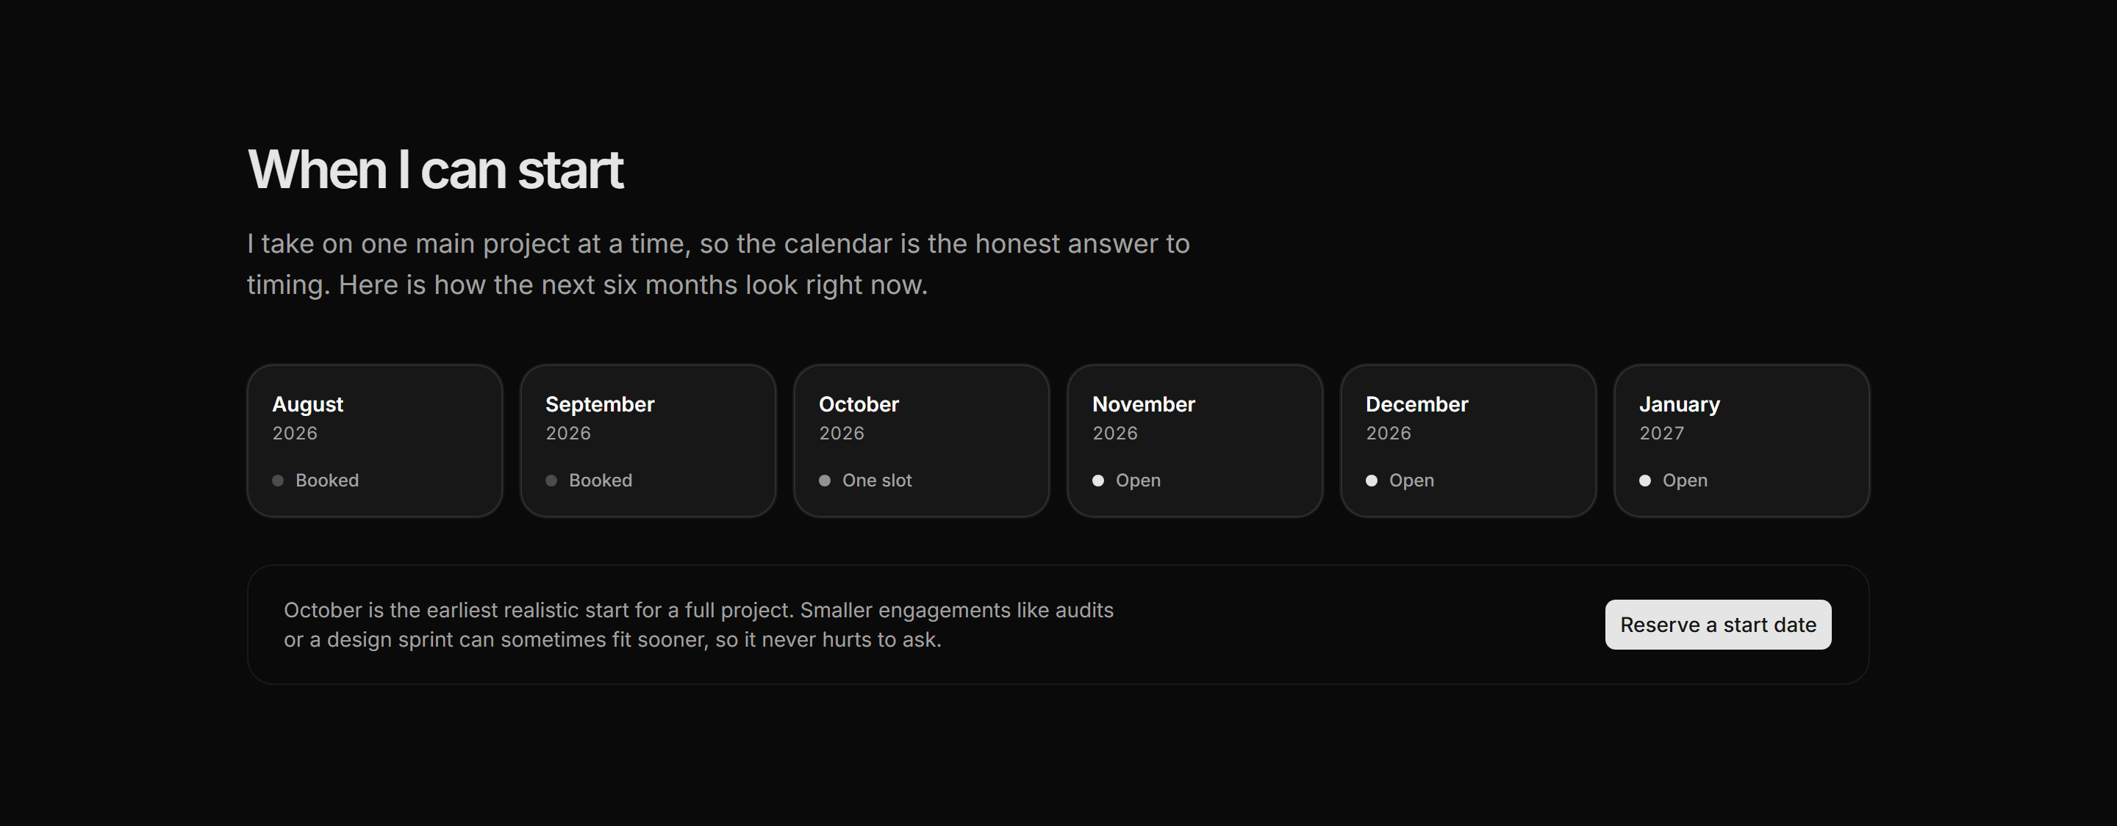This screenshot has height=826, width=2117.
Task: Click the When I can start heading
Action: (434, 170)
